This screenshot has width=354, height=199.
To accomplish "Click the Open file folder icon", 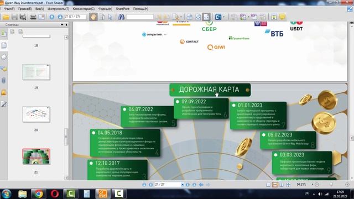I will 6,17.
